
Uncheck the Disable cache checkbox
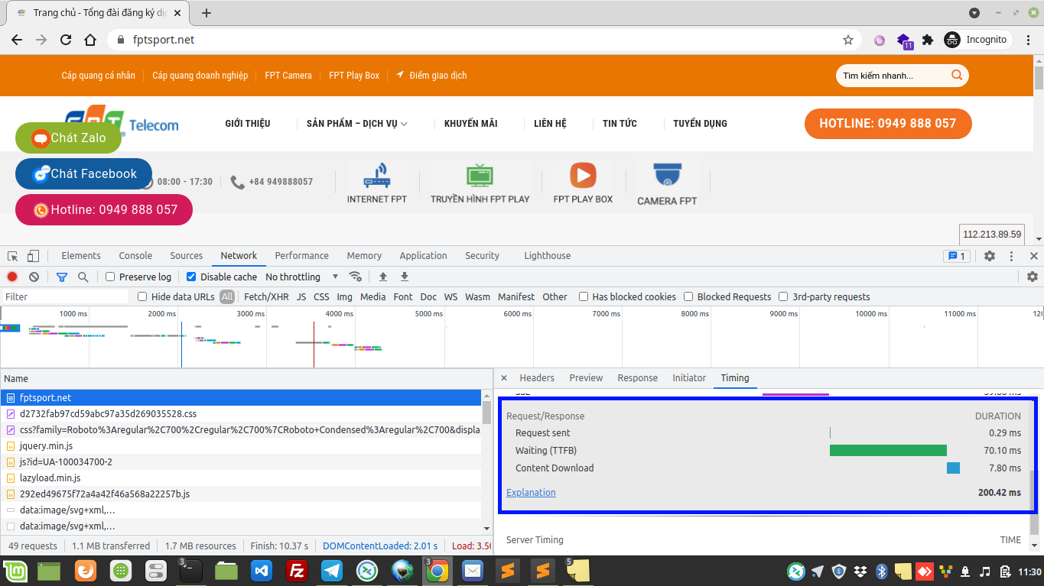tap(191, 277)
